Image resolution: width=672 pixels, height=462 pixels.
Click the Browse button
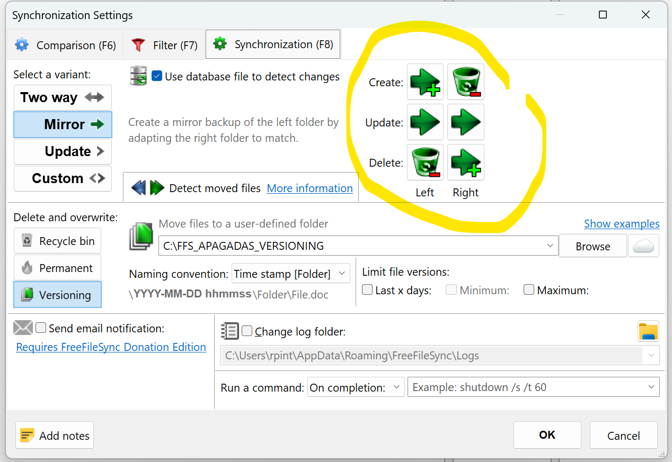(593, 246)
